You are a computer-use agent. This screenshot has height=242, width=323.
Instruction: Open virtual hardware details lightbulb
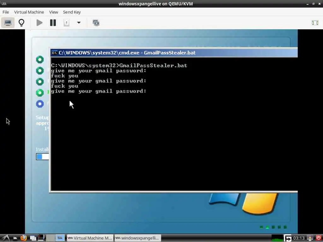click(21, 23)
